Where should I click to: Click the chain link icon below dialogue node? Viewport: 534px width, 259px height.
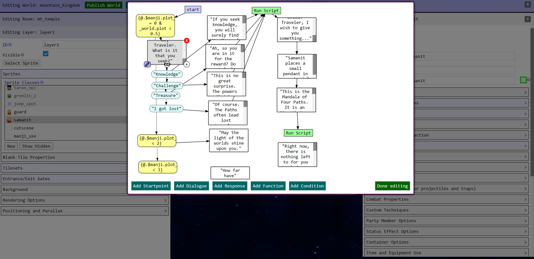(167, 64)
